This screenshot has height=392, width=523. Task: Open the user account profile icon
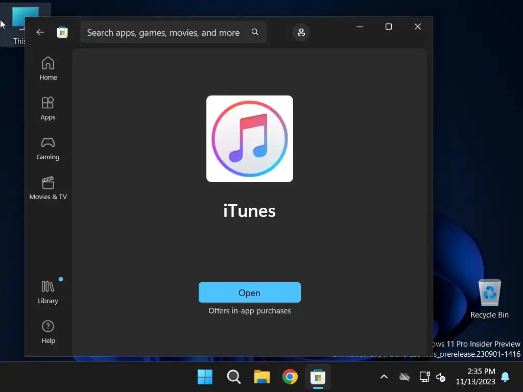[301, 32]
